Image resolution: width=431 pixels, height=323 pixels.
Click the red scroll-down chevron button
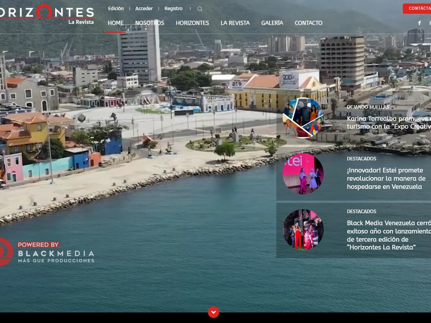coord(213,312)
